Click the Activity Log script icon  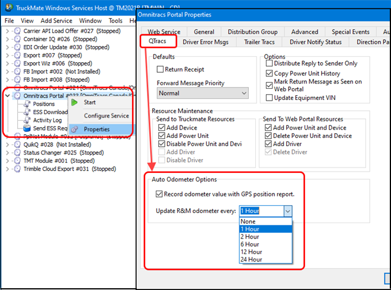27,120
